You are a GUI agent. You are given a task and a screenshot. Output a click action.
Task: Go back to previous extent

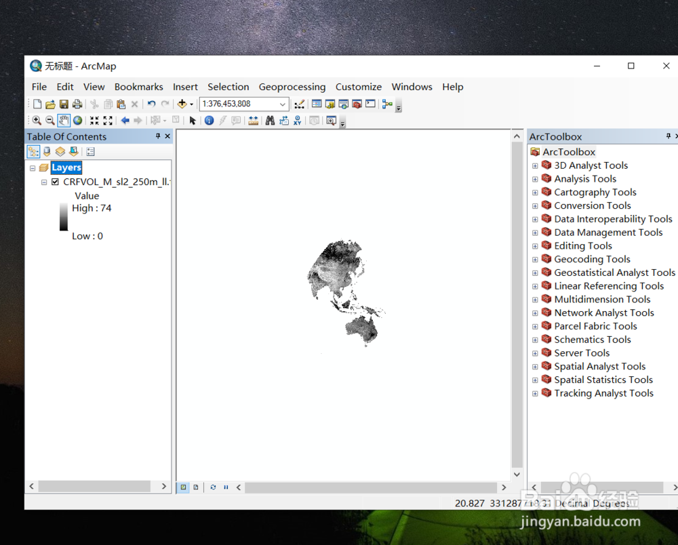tap(125, 121)
